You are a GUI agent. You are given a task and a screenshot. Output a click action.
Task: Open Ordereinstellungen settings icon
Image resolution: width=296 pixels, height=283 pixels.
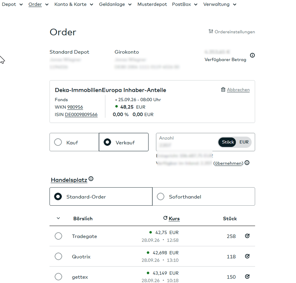click(x=211, y=31)
